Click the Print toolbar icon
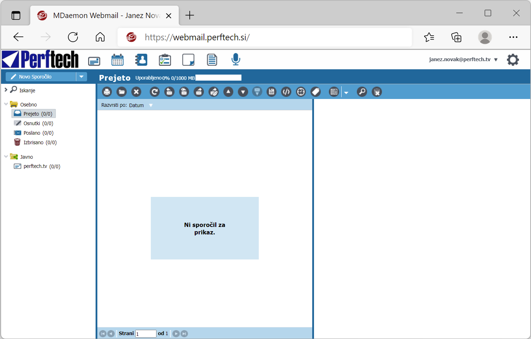 [107, 92]
